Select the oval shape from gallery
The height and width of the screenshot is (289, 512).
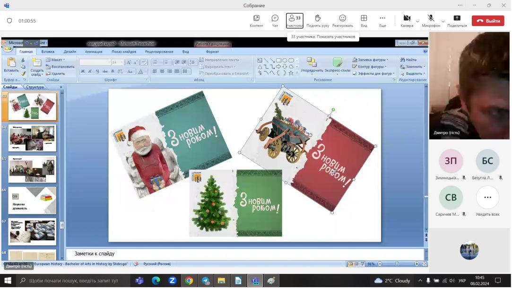pos(285,61)
